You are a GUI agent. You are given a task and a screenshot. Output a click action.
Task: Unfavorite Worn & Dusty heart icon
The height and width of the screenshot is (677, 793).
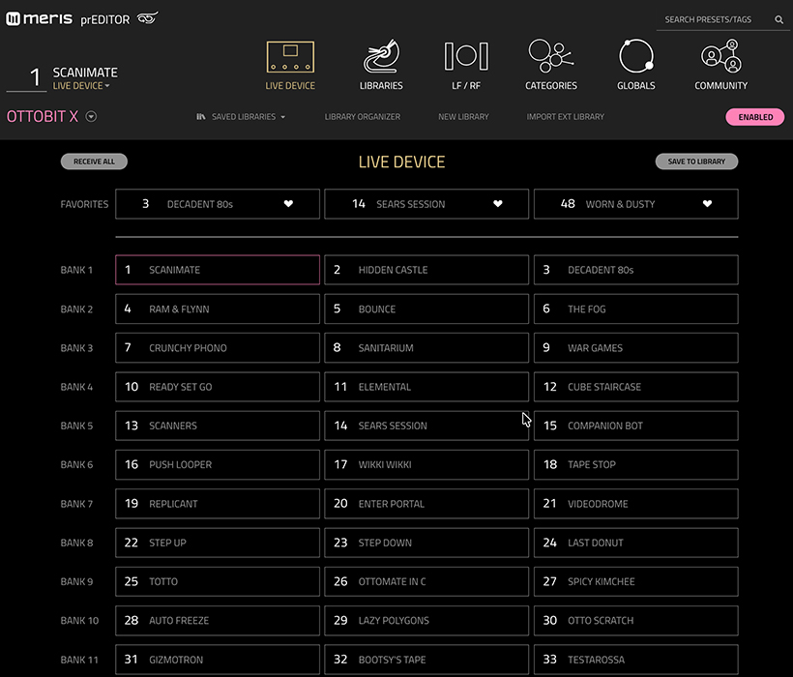pos(707,204)
